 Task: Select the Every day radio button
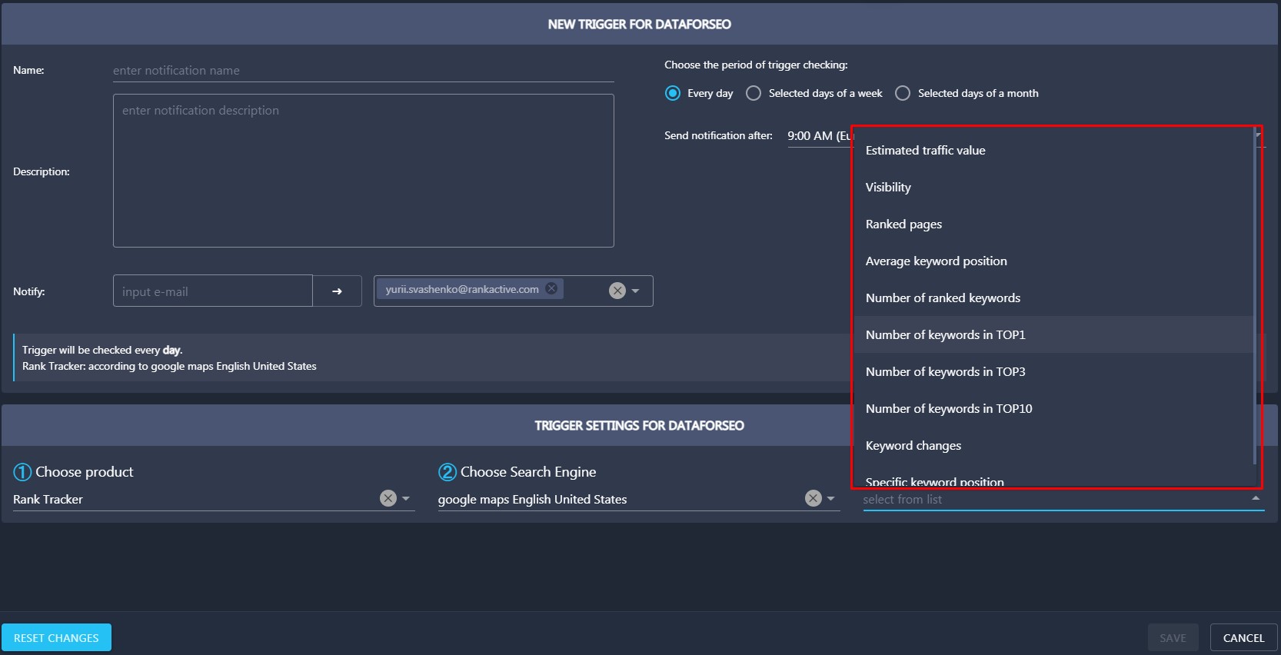coord(673,93)
